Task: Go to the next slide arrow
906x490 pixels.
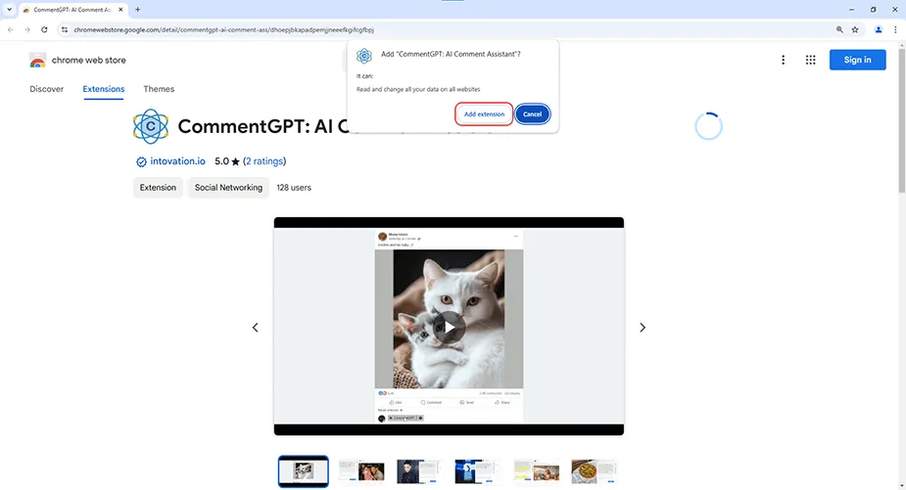Action: (x=642, y=328)
